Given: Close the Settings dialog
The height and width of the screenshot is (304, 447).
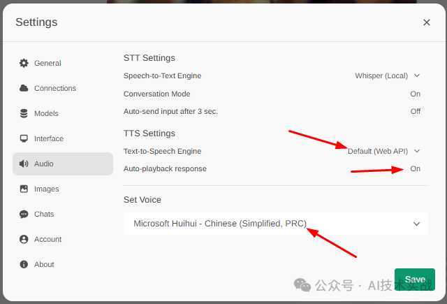Looking at the screenshot, I should tap(427, 22).
